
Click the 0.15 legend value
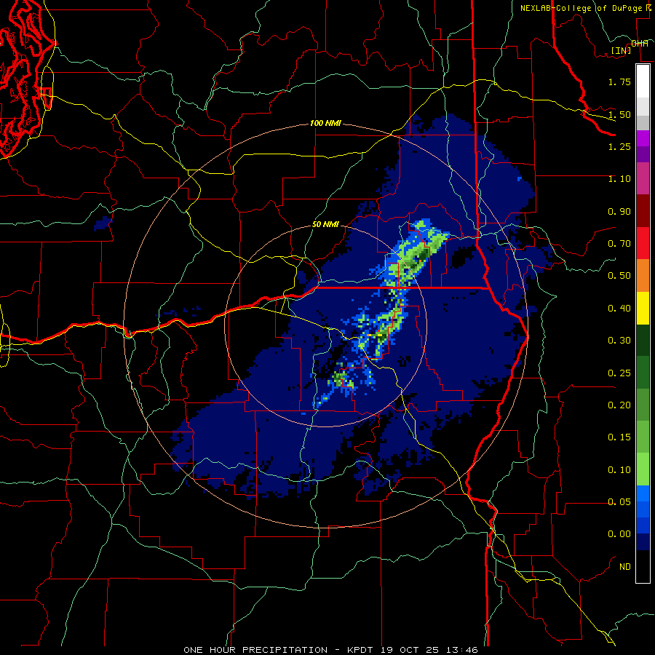619,437
